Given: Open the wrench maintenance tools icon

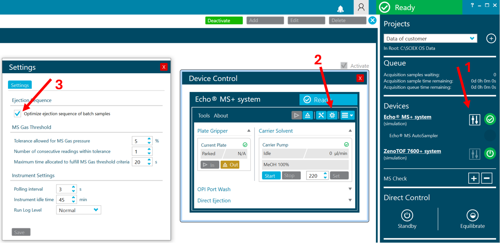Looking at the screenshot, I should click(321, 115).
